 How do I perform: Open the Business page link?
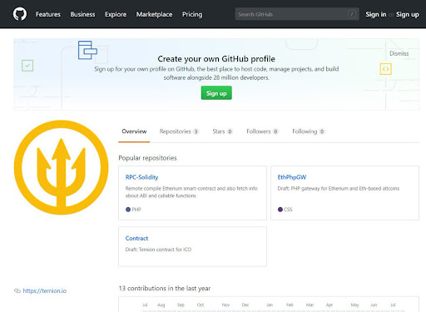click(x=82, y=14)
